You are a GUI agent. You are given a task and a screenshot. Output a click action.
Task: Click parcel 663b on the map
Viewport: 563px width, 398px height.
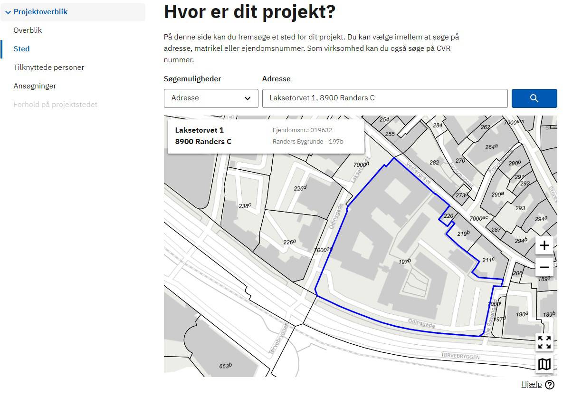(225, 366)
